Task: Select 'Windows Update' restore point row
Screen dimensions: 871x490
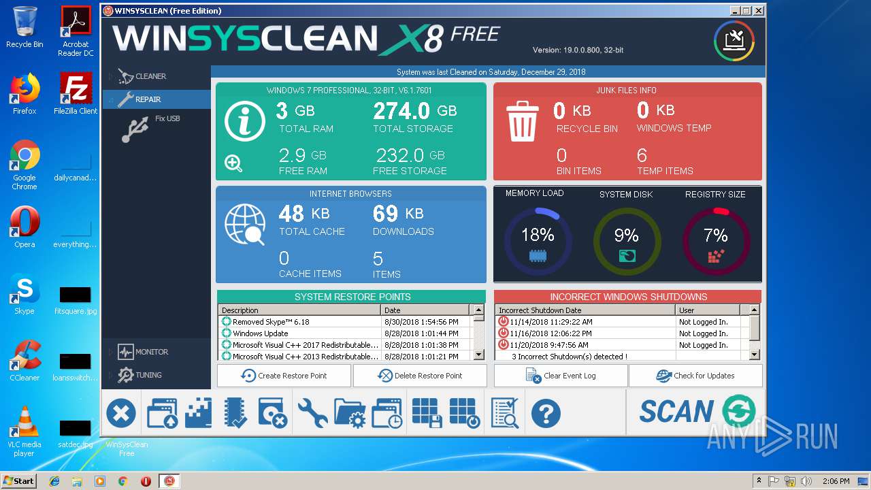Action: [x=346, y=333]
